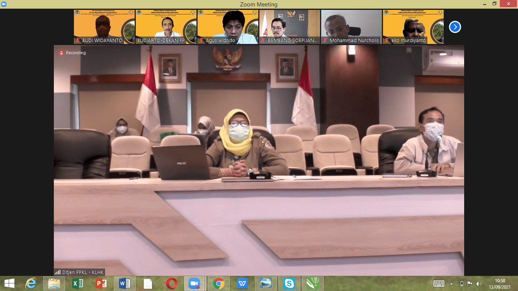Image resolution: width=518 pixels, height=291 pixels.
Task: Open File Explorer from the taskbar
Action: (54, 283)
